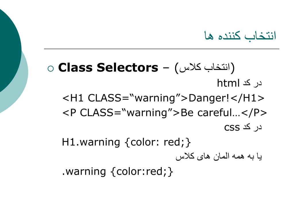Click the horizontal divider line under the title

click(x=162, y=49)
